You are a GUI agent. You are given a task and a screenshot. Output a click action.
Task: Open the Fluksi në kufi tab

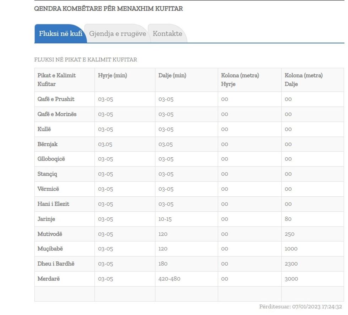click(60, 34)
